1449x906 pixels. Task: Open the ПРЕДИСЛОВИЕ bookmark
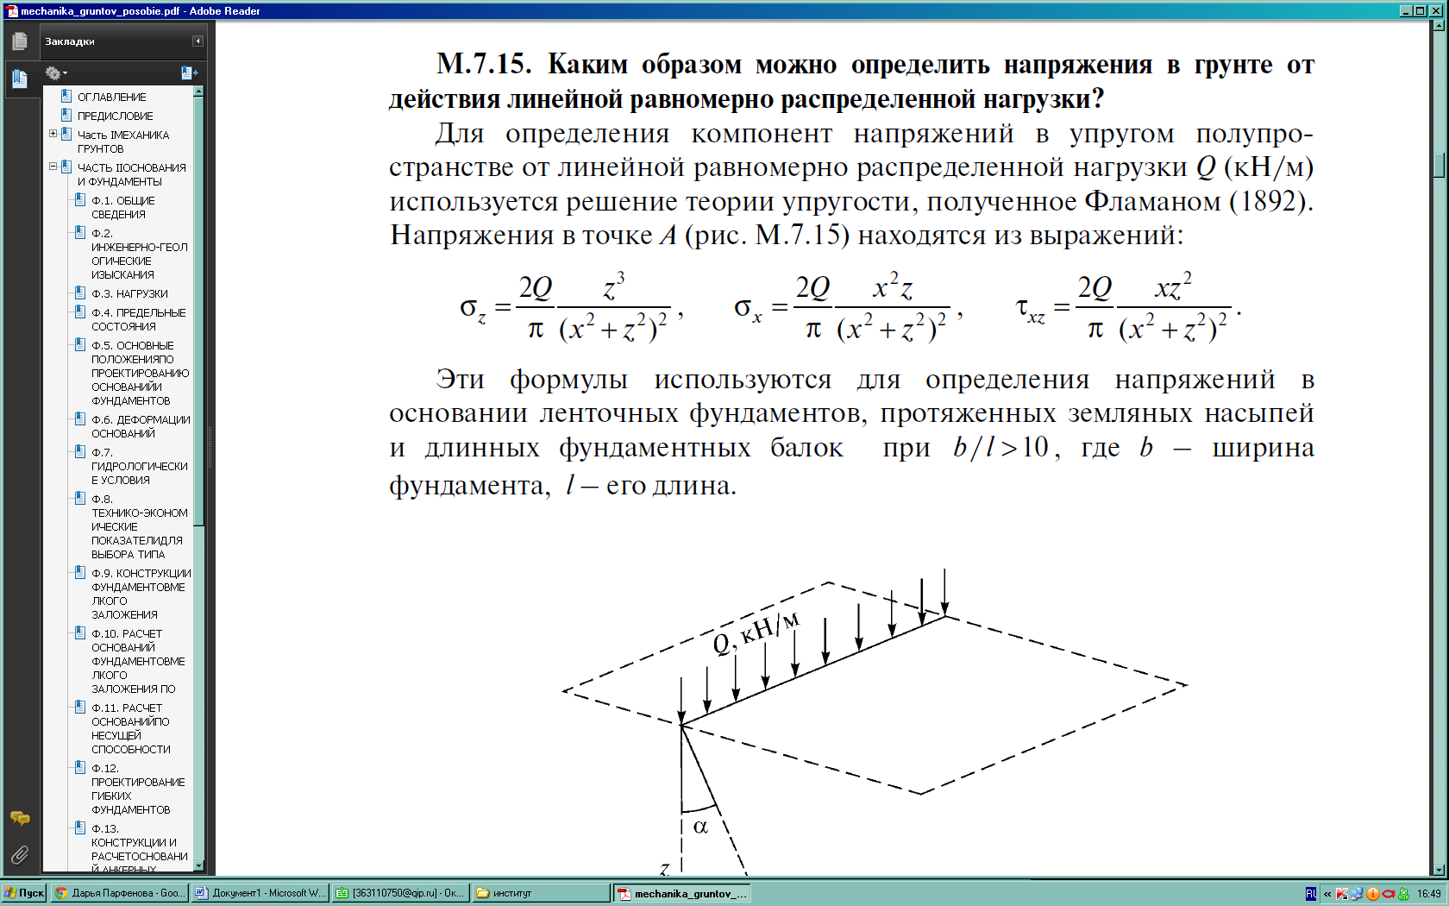pyautogui.click(x=116, y=116)
